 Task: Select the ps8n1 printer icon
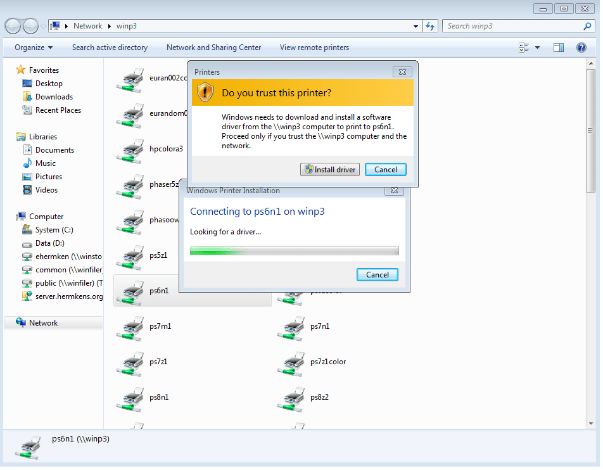130,399
